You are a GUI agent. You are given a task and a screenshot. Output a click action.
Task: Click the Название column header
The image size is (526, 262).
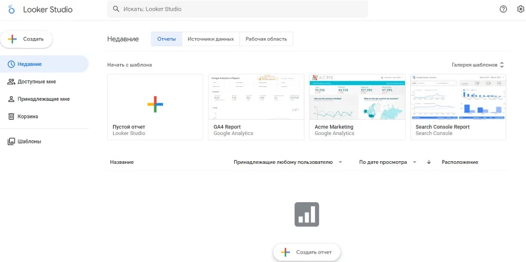(x=122, y=162)
